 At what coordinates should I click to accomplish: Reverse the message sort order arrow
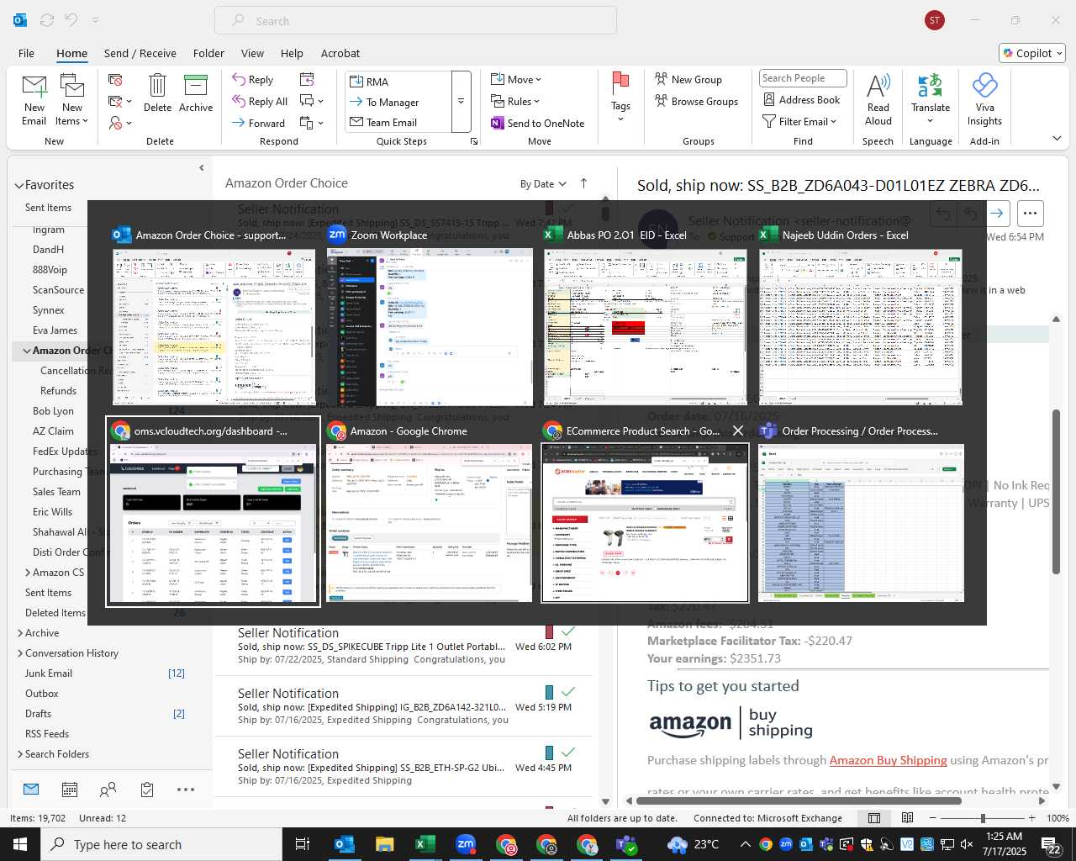pyautogui.click(x=584, y=183)
